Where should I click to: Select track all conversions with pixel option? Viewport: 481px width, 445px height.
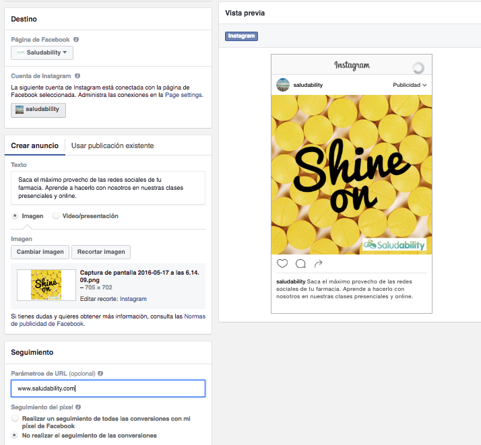click(15, 418)
